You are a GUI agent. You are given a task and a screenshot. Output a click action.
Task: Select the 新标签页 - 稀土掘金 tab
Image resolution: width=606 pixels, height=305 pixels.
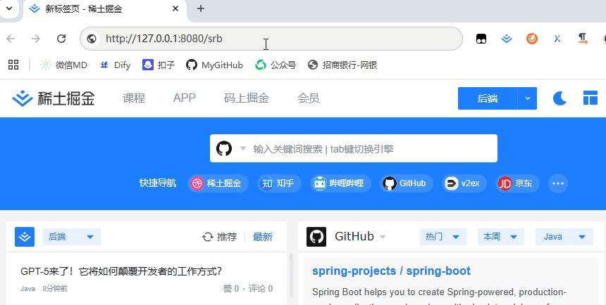tap(104, 9)
